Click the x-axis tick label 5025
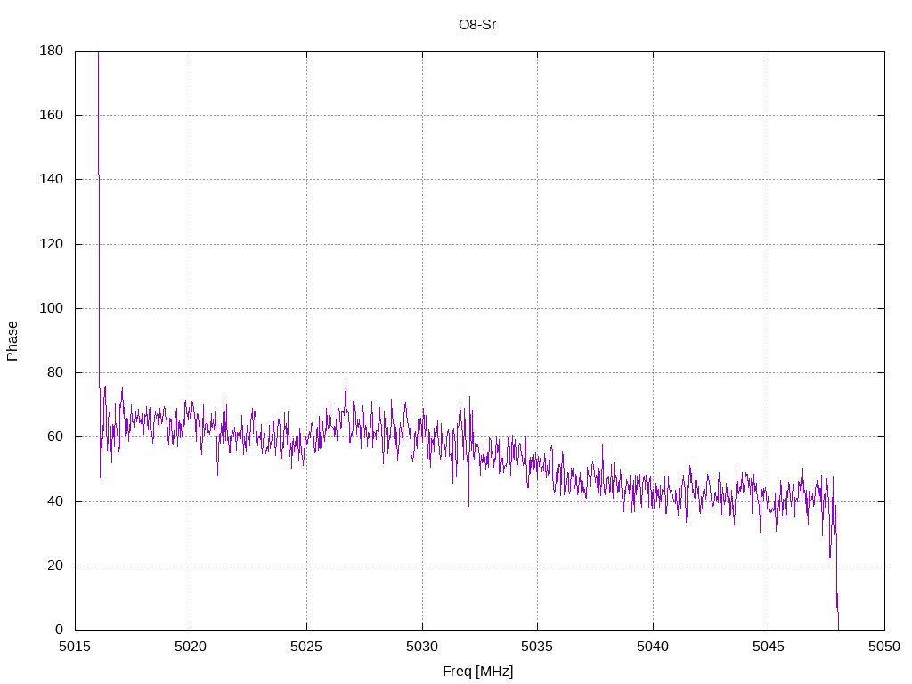The width and height of the screenshot is (912, 684). 306,647
